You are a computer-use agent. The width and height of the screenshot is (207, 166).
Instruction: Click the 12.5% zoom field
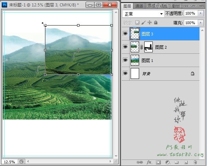(x=9, y=162)
